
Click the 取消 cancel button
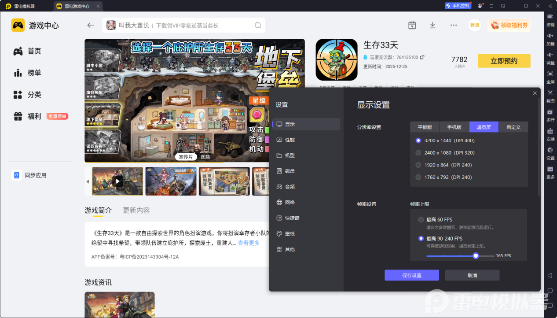point(472,275)
